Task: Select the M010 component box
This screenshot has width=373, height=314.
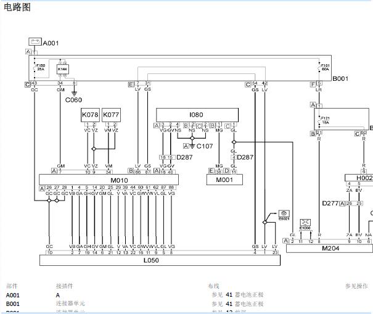Action: (x=109, y=180)
